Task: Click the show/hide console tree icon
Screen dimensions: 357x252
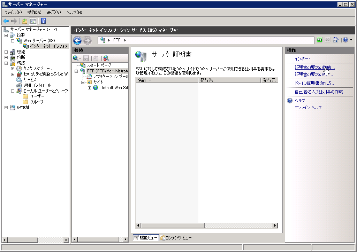Action: point(33,21)
